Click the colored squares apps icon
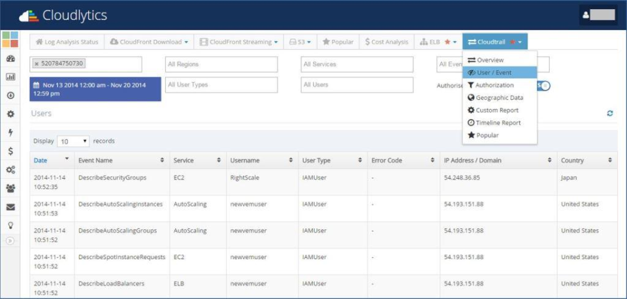This screenshot has width=627, height=299. click(x=10, y=39)
